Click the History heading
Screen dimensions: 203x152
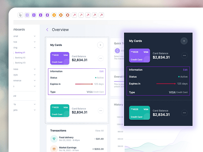click(119, 105)
